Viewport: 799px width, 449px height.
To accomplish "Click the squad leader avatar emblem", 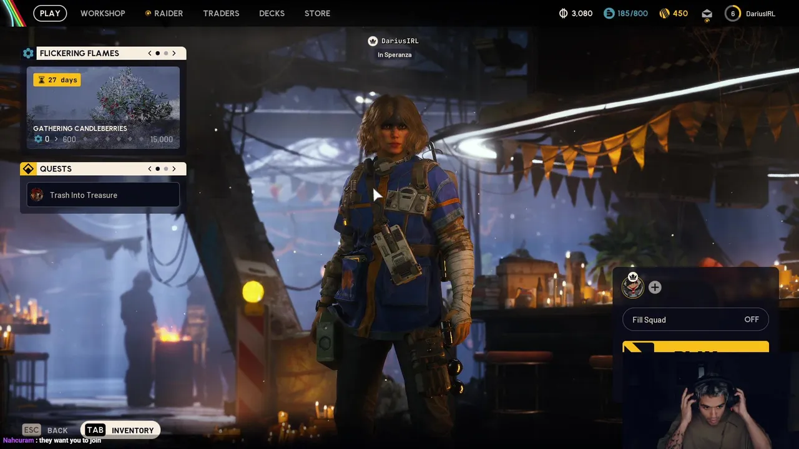I will pos(633,286).
